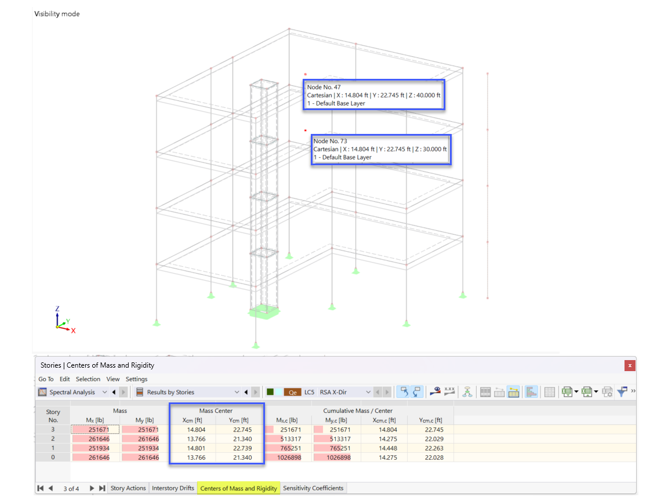Click the Node No. 73 tooltip

(x=381, y=150)
